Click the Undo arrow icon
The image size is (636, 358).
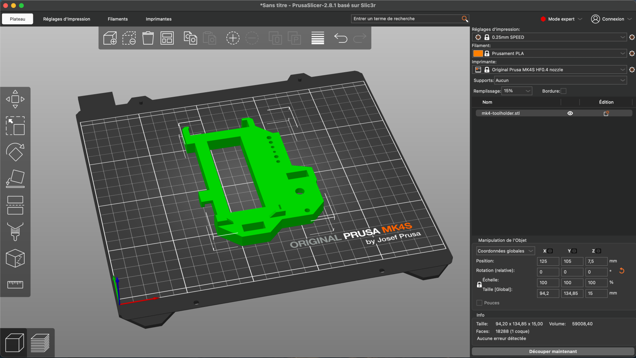tap(341, 38)
